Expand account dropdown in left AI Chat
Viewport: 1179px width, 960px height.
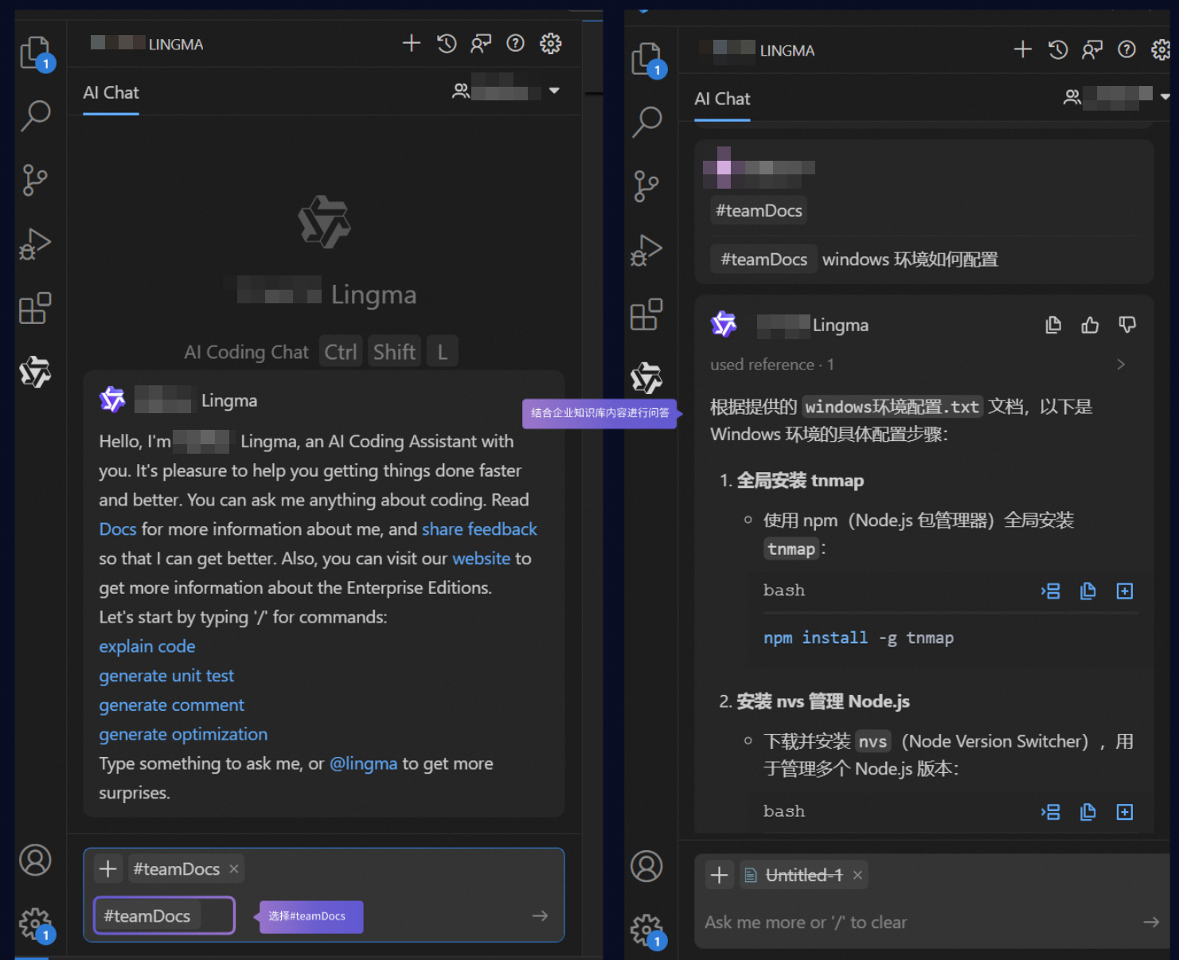pyautogui.click(x=554, y=91)
